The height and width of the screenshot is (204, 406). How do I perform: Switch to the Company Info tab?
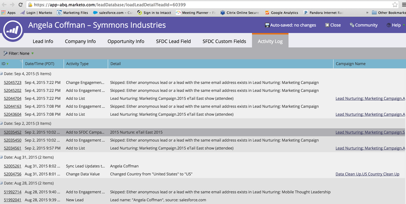point(80,41)
